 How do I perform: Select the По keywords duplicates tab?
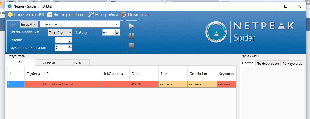pyautogui.click(x=292, y=64)
